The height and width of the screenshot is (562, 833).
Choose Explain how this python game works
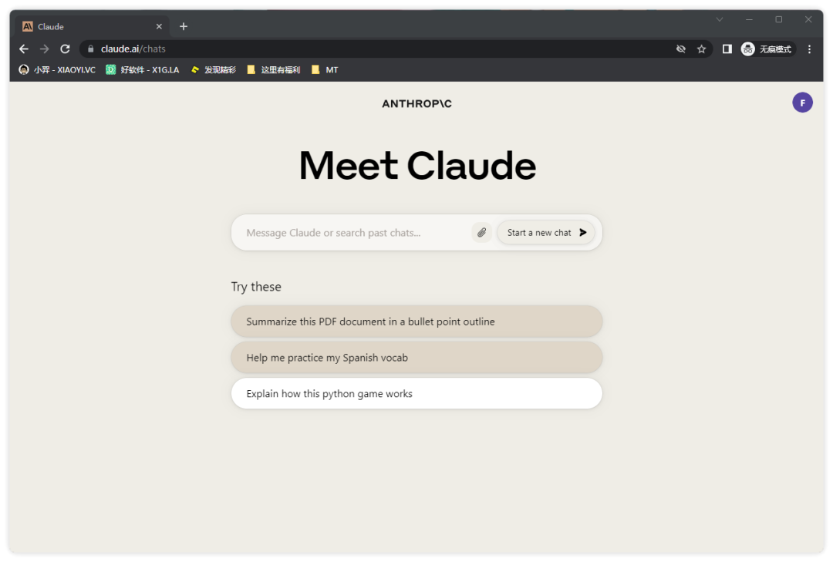coord(416,394)
